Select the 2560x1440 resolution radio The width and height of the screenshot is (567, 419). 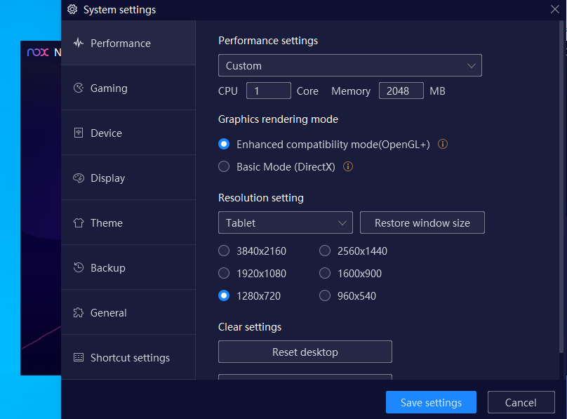pos(325,251)
